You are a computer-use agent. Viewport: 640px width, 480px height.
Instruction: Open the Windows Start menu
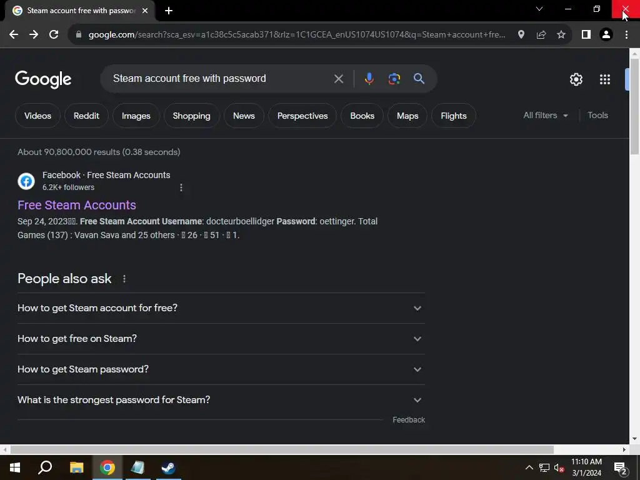[15, 467]
